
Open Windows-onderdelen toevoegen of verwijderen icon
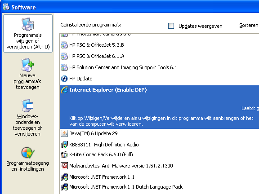click(27, 105)
